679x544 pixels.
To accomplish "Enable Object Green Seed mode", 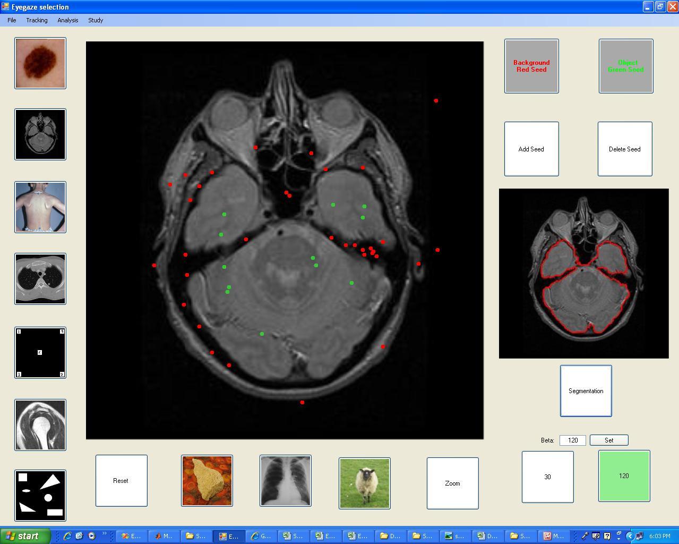I will (626, 66).
